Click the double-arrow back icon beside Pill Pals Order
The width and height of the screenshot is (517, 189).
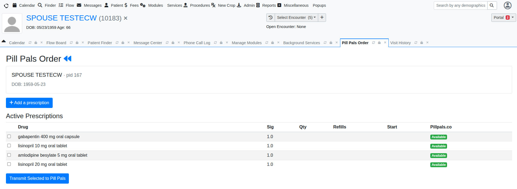click(68, 59)
